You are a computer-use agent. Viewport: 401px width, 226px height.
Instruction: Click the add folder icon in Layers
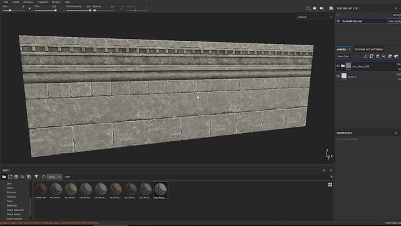[x=396, y=56]
